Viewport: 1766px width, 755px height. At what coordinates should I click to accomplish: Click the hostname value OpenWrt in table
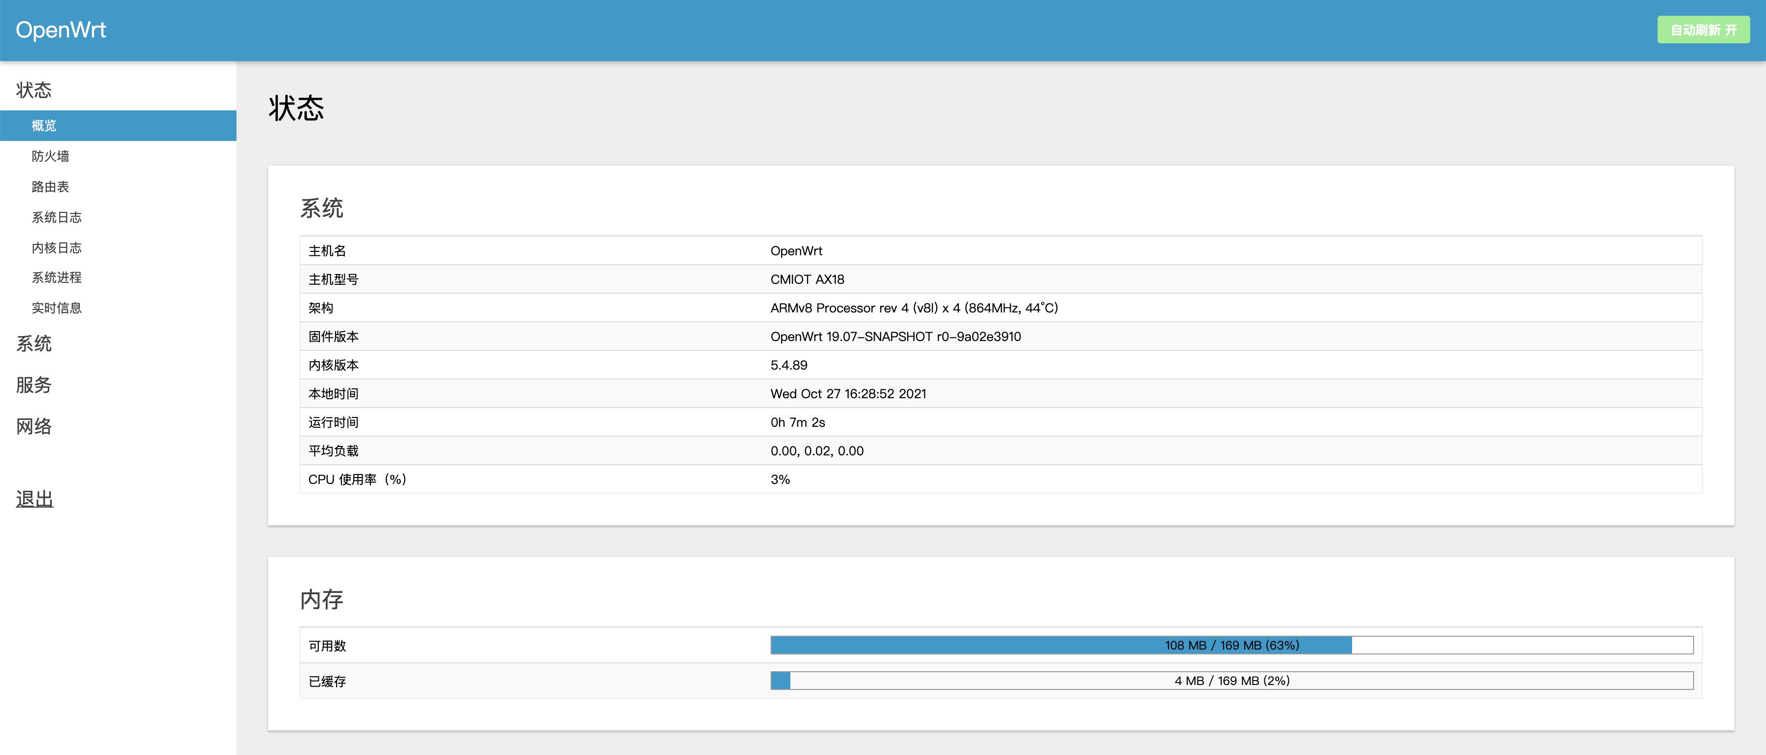click(x=796, y=251)
